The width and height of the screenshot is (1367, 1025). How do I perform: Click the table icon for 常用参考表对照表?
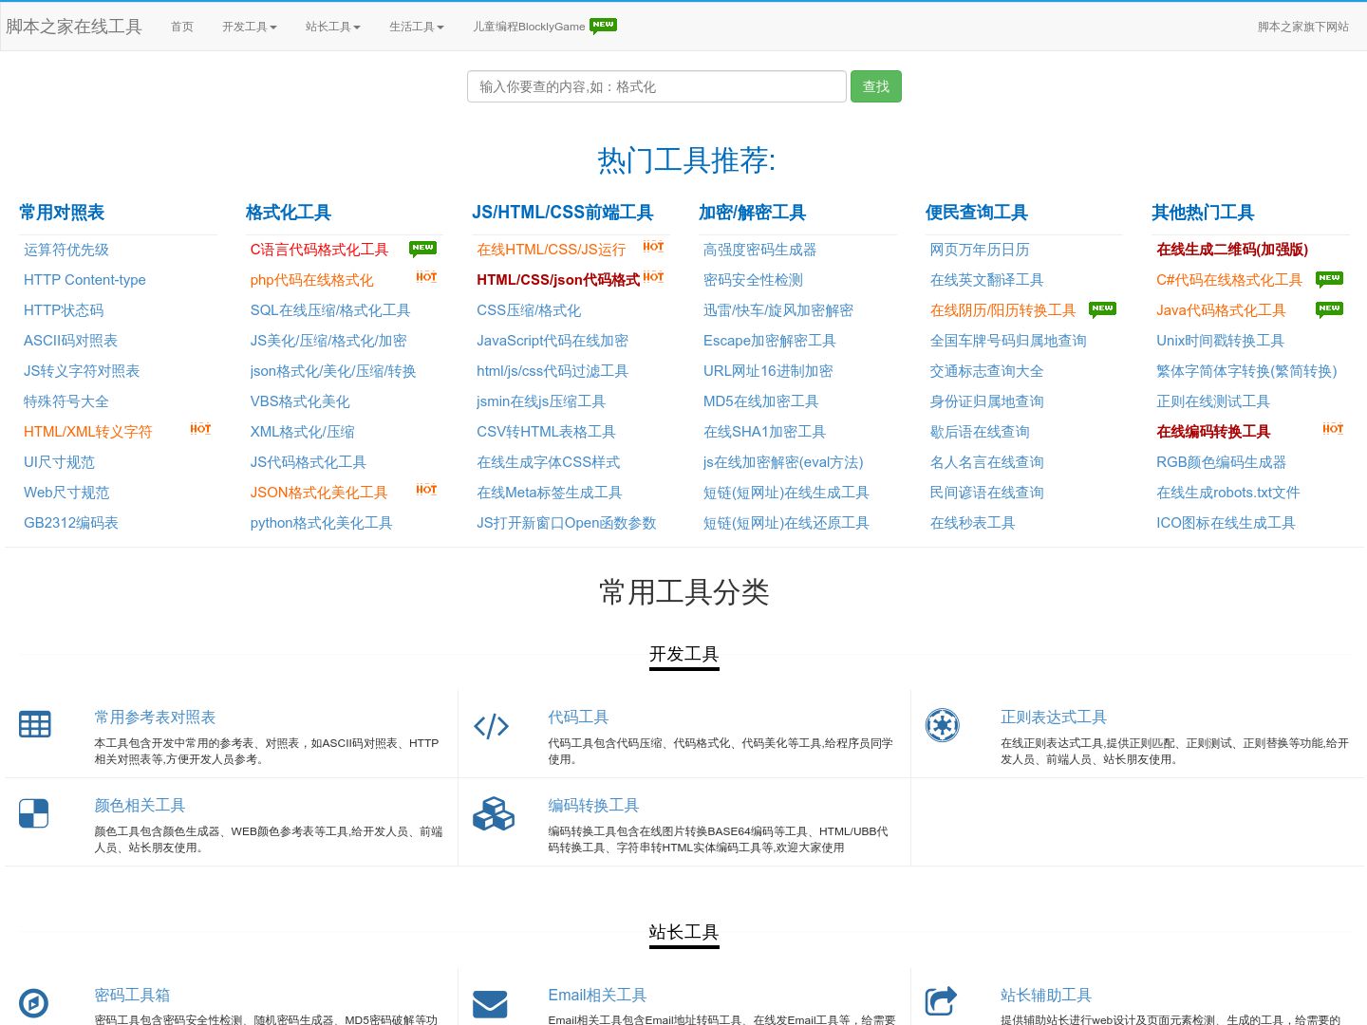click(x=35, y=725)
